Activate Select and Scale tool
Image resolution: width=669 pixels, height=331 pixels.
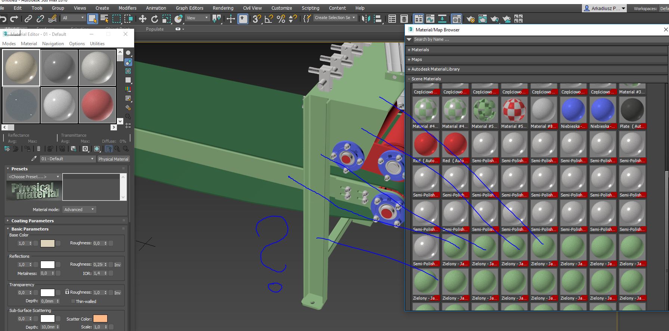167,19
